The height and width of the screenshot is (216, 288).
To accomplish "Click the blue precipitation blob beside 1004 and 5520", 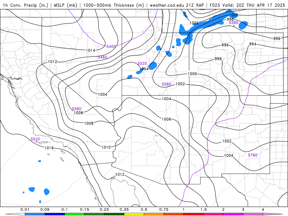I will (152, 66).
